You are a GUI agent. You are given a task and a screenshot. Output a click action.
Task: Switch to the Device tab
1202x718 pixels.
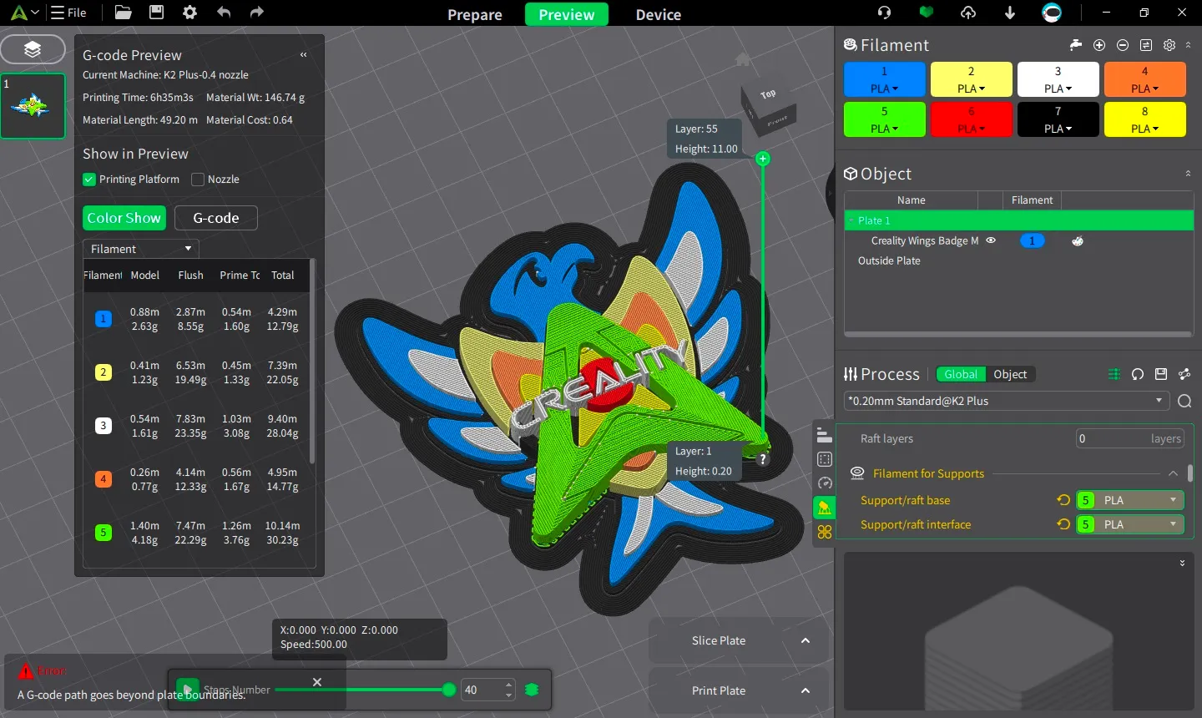659,14
